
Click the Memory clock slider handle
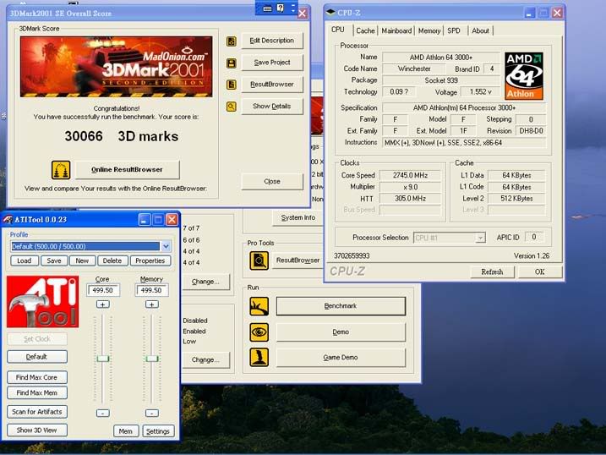pyautogui.click(x=152, y=359)
